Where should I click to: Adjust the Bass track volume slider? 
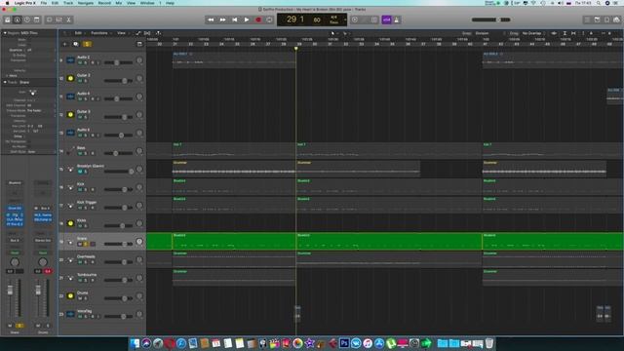tap(118, 153)
